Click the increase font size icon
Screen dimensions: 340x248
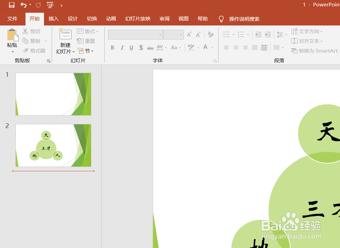click(x=189, y=35)
